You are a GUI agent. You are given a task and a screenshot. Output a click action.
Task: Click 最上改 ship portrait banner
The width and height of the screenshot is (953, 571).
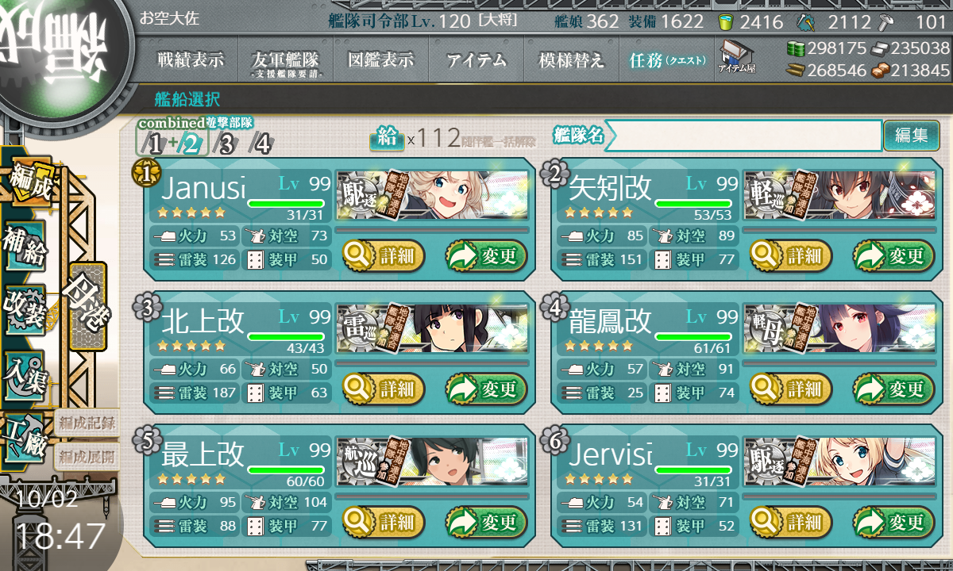point(433,462)
